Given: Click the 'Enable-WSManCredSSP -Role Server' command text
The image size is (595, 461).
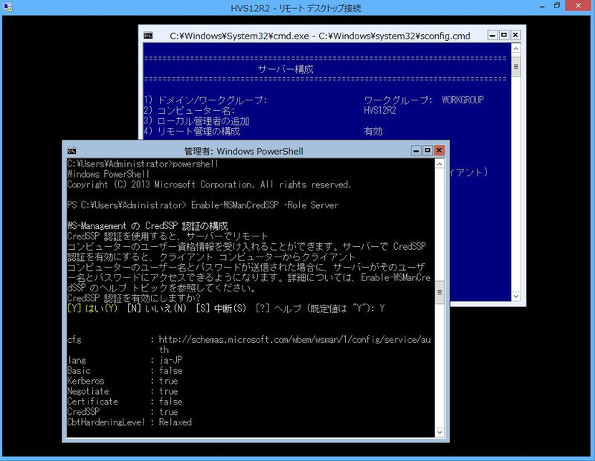Looking at the screenshot, I should (265, 205).
